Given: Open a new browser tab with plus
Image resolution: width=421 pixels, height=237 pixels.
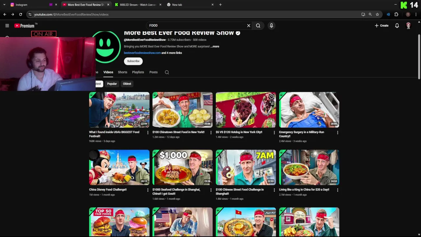Looking at the screenshot, I should pyautogui.click(x=220, y=5).
